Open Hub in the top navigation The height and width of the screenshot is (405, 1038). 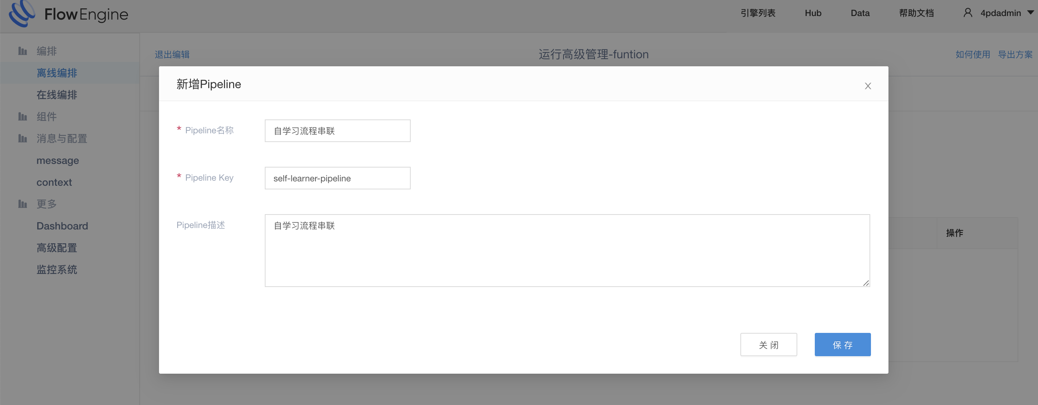[813, 13]
